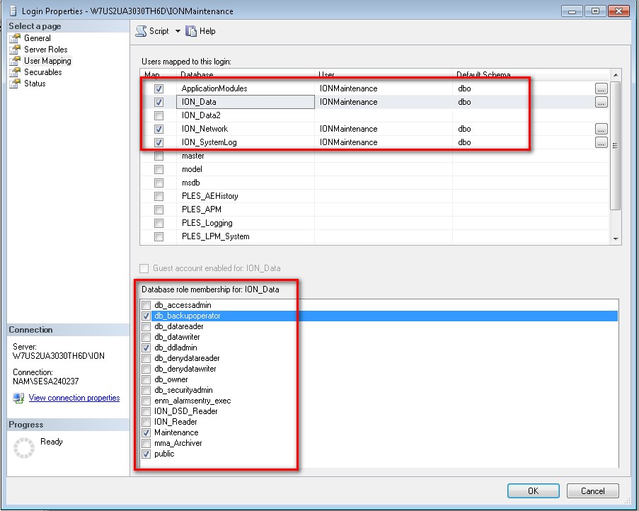This screenshot has height=511, width=639.
Task: Enable the enm_alarmsentry_exec role
Action: pos(146,401)
